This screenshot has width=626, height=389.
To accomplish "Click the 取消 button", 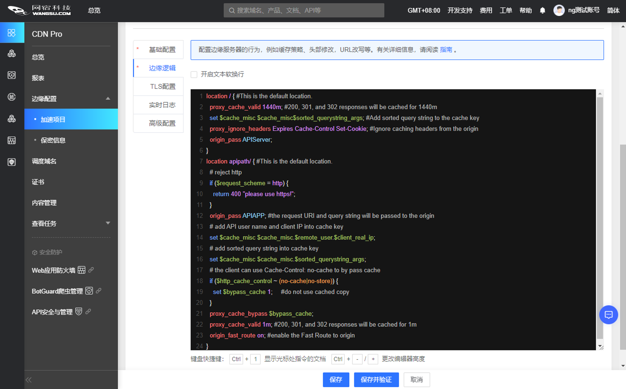I will (x=417, y=380).
